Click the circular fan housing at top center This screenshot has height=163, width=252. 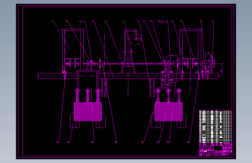136,39
